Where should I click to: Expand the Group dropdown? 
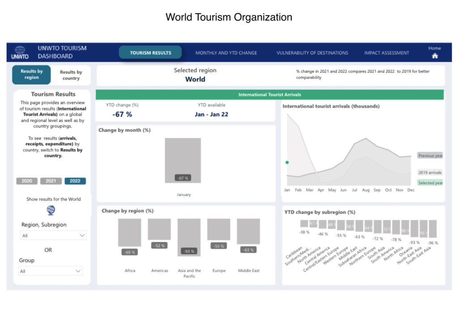[x=51, y=271]
